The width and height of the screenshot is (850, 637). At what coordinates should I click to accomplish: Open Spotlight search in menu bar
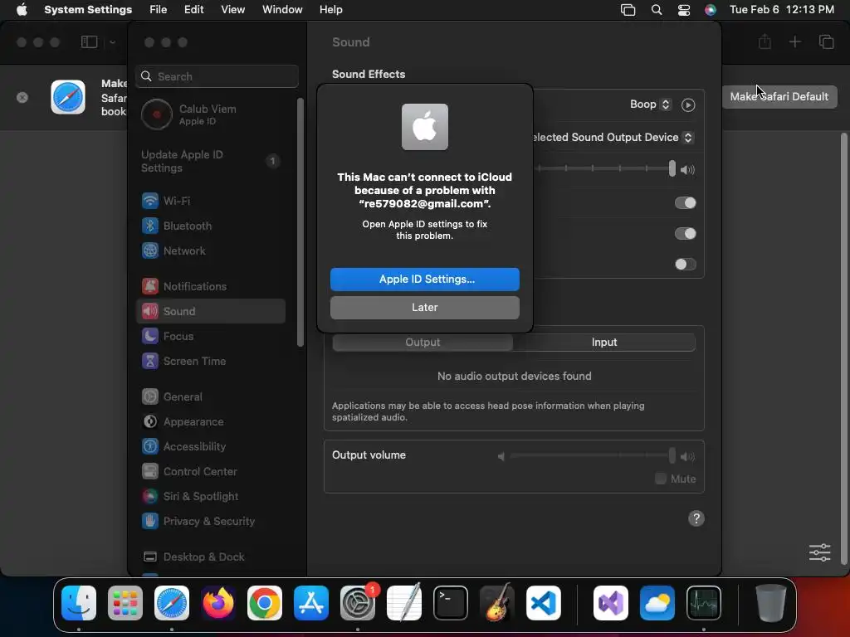tap(656, 10)
